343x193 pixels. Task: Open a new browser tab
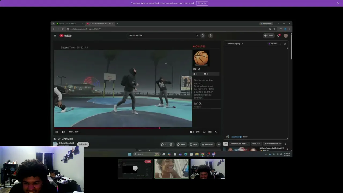pyautogui.click(x=117, y=24)
